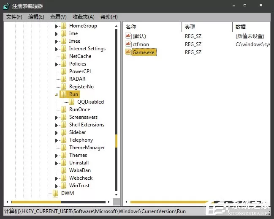Select the Screensavers key label
274x219 pixels.
83,117
